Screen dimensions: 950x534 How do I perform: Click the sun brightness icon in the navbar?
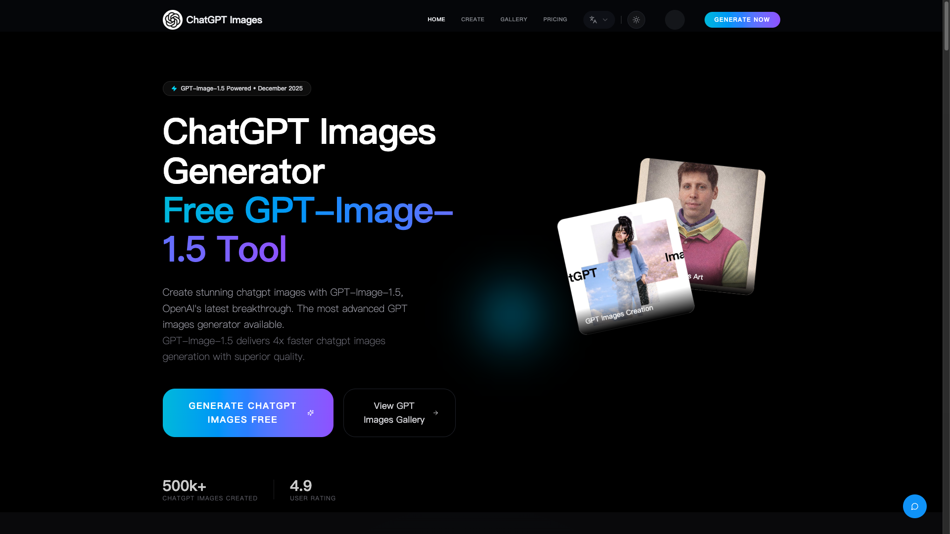(636, 20)
